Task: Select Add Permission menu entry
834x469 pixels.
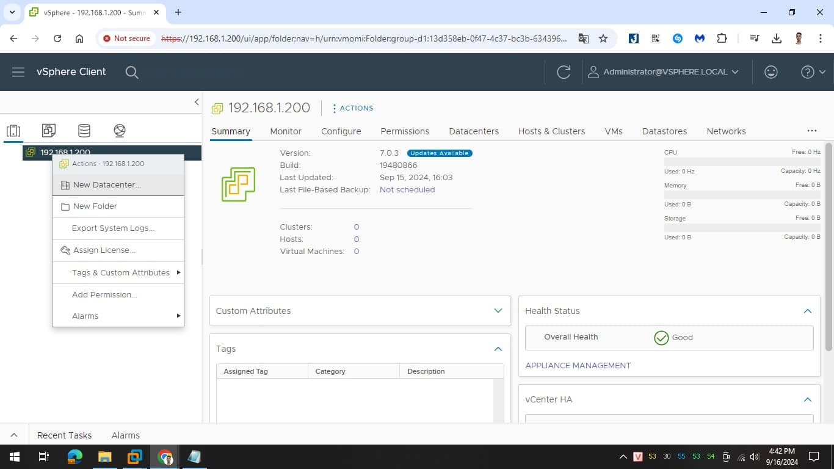Action: (118, 295)
